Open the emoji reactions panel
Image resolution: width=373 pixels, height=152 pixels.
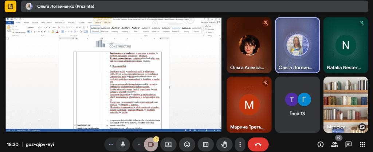pyautogui.click(x=187, y=144)
